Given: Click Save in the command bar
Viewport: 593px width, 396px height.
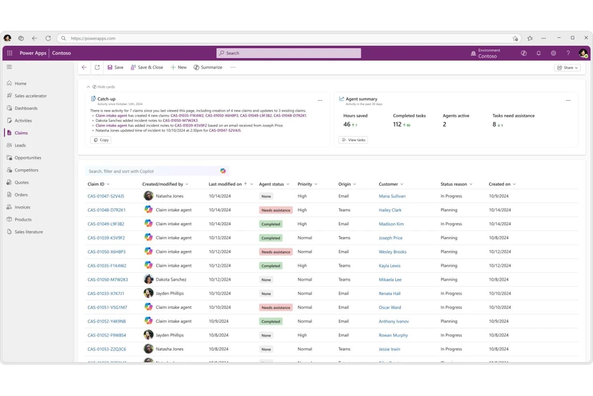Looking at the screenshot, I should tap(115, 67).
